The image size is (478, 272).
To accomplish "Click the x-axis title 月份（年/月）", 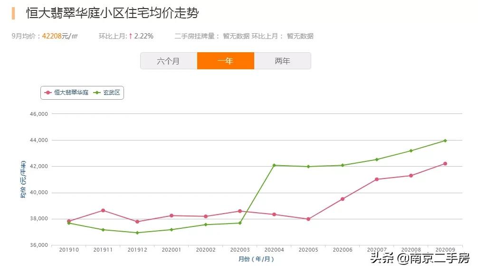I will 256,259.
